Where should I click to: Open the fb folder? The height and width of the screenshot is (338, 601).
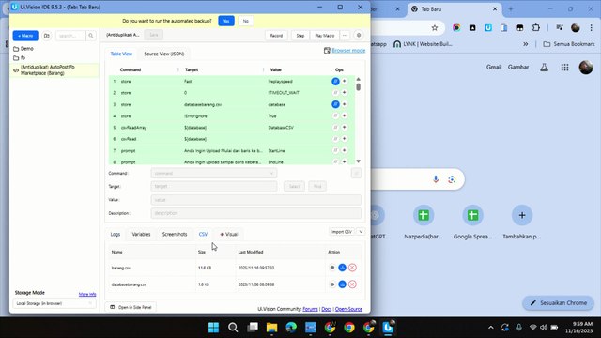click(x=19, y=58)
